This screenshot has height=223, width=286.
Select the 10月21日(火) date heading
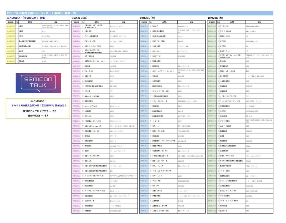click(x=80, y=18)
